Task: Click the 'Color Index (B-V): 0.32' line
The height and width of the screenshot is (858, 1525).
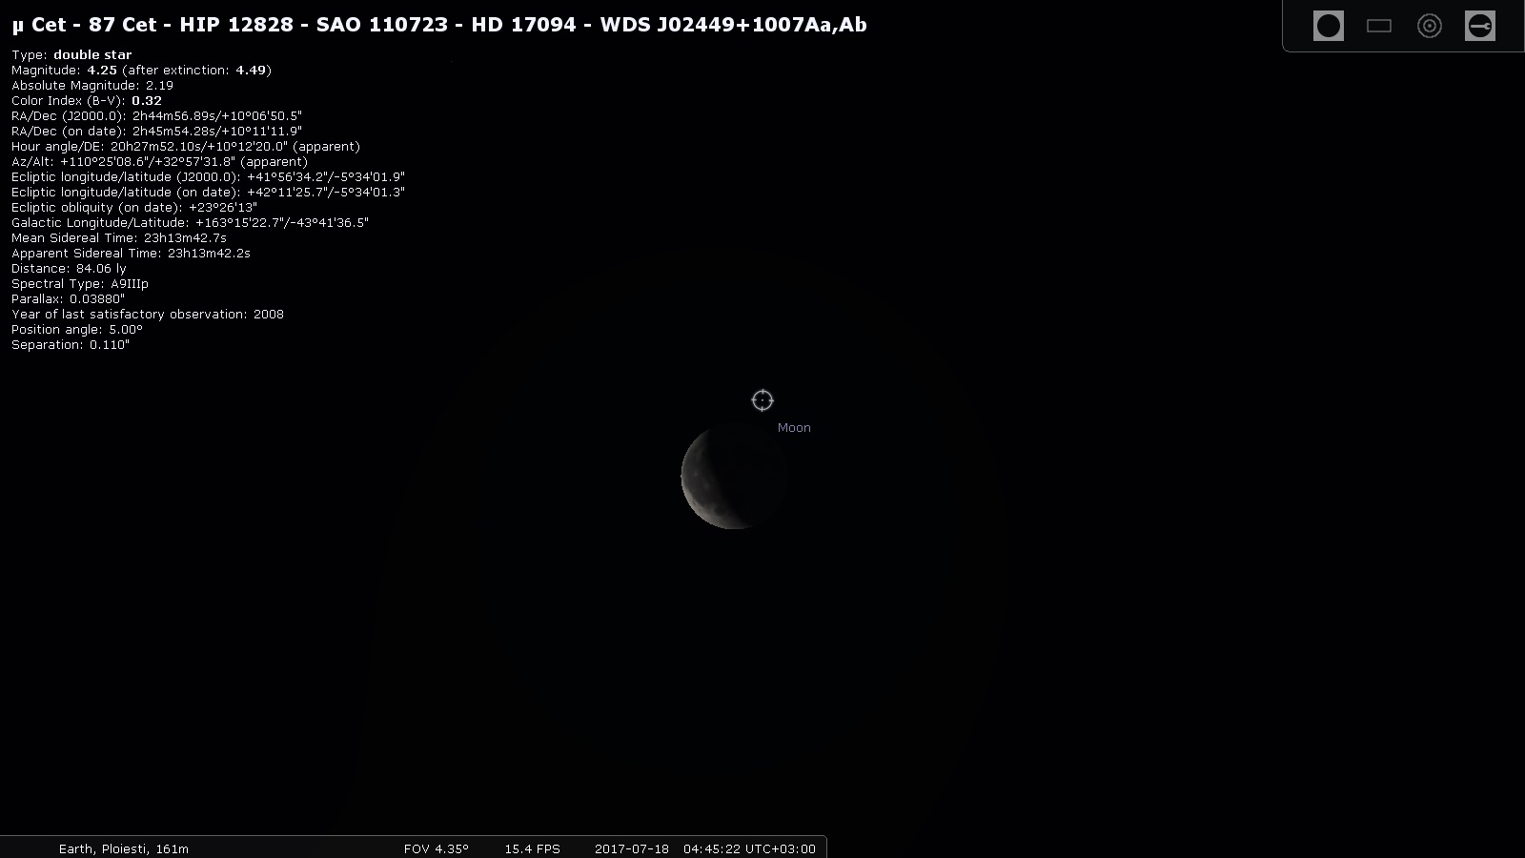Action: pyautogui.click(x=87, y=101)
